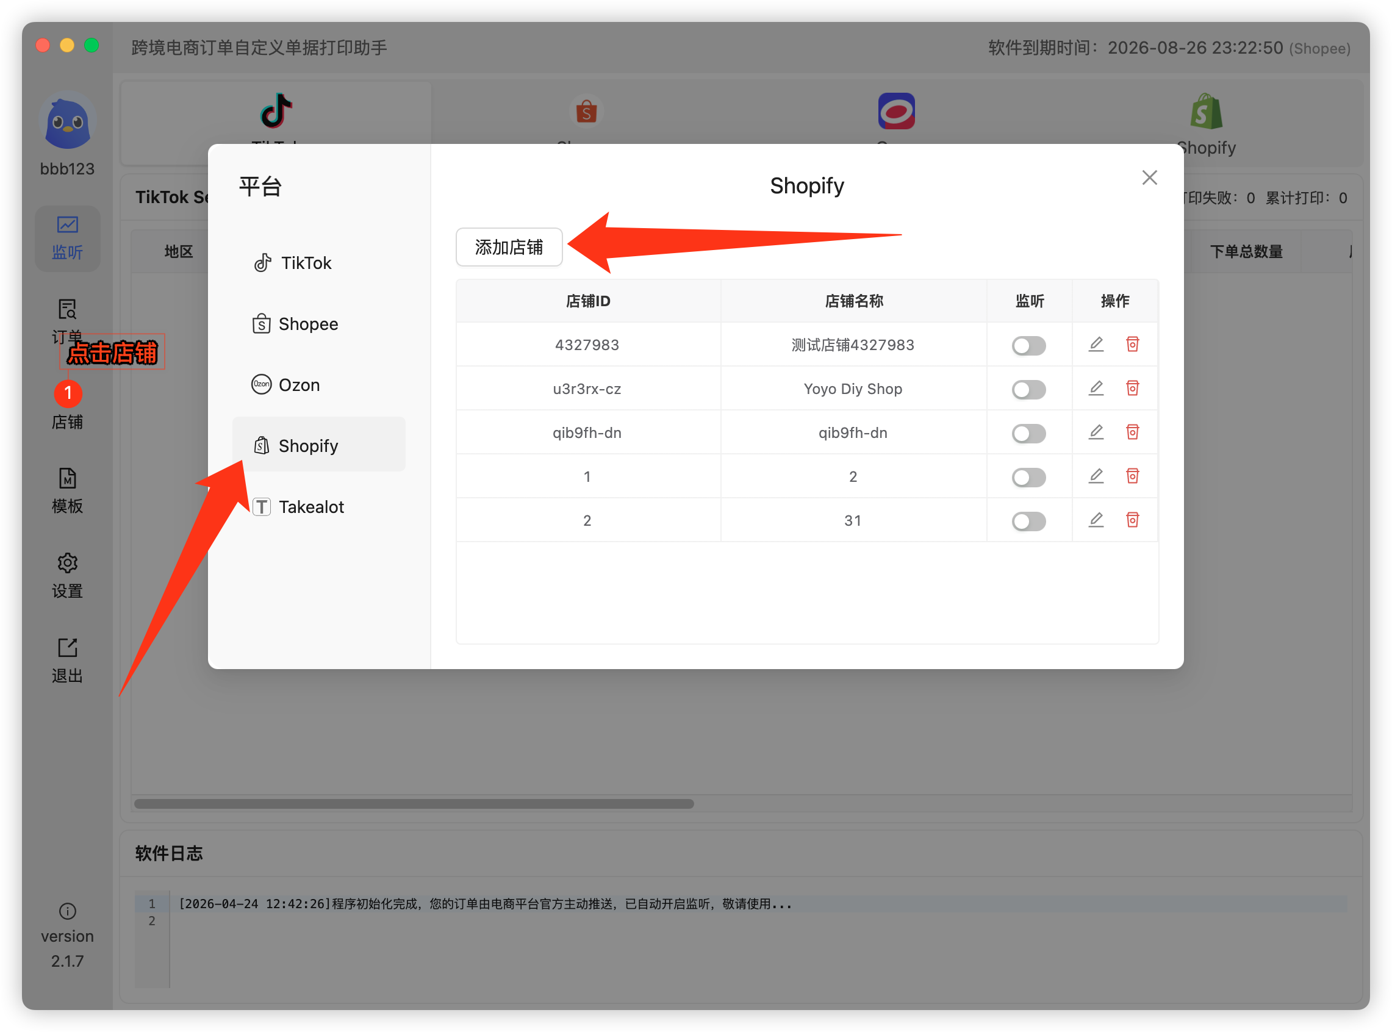
Task: Click the 地区 column header
Action: point(179,252)
